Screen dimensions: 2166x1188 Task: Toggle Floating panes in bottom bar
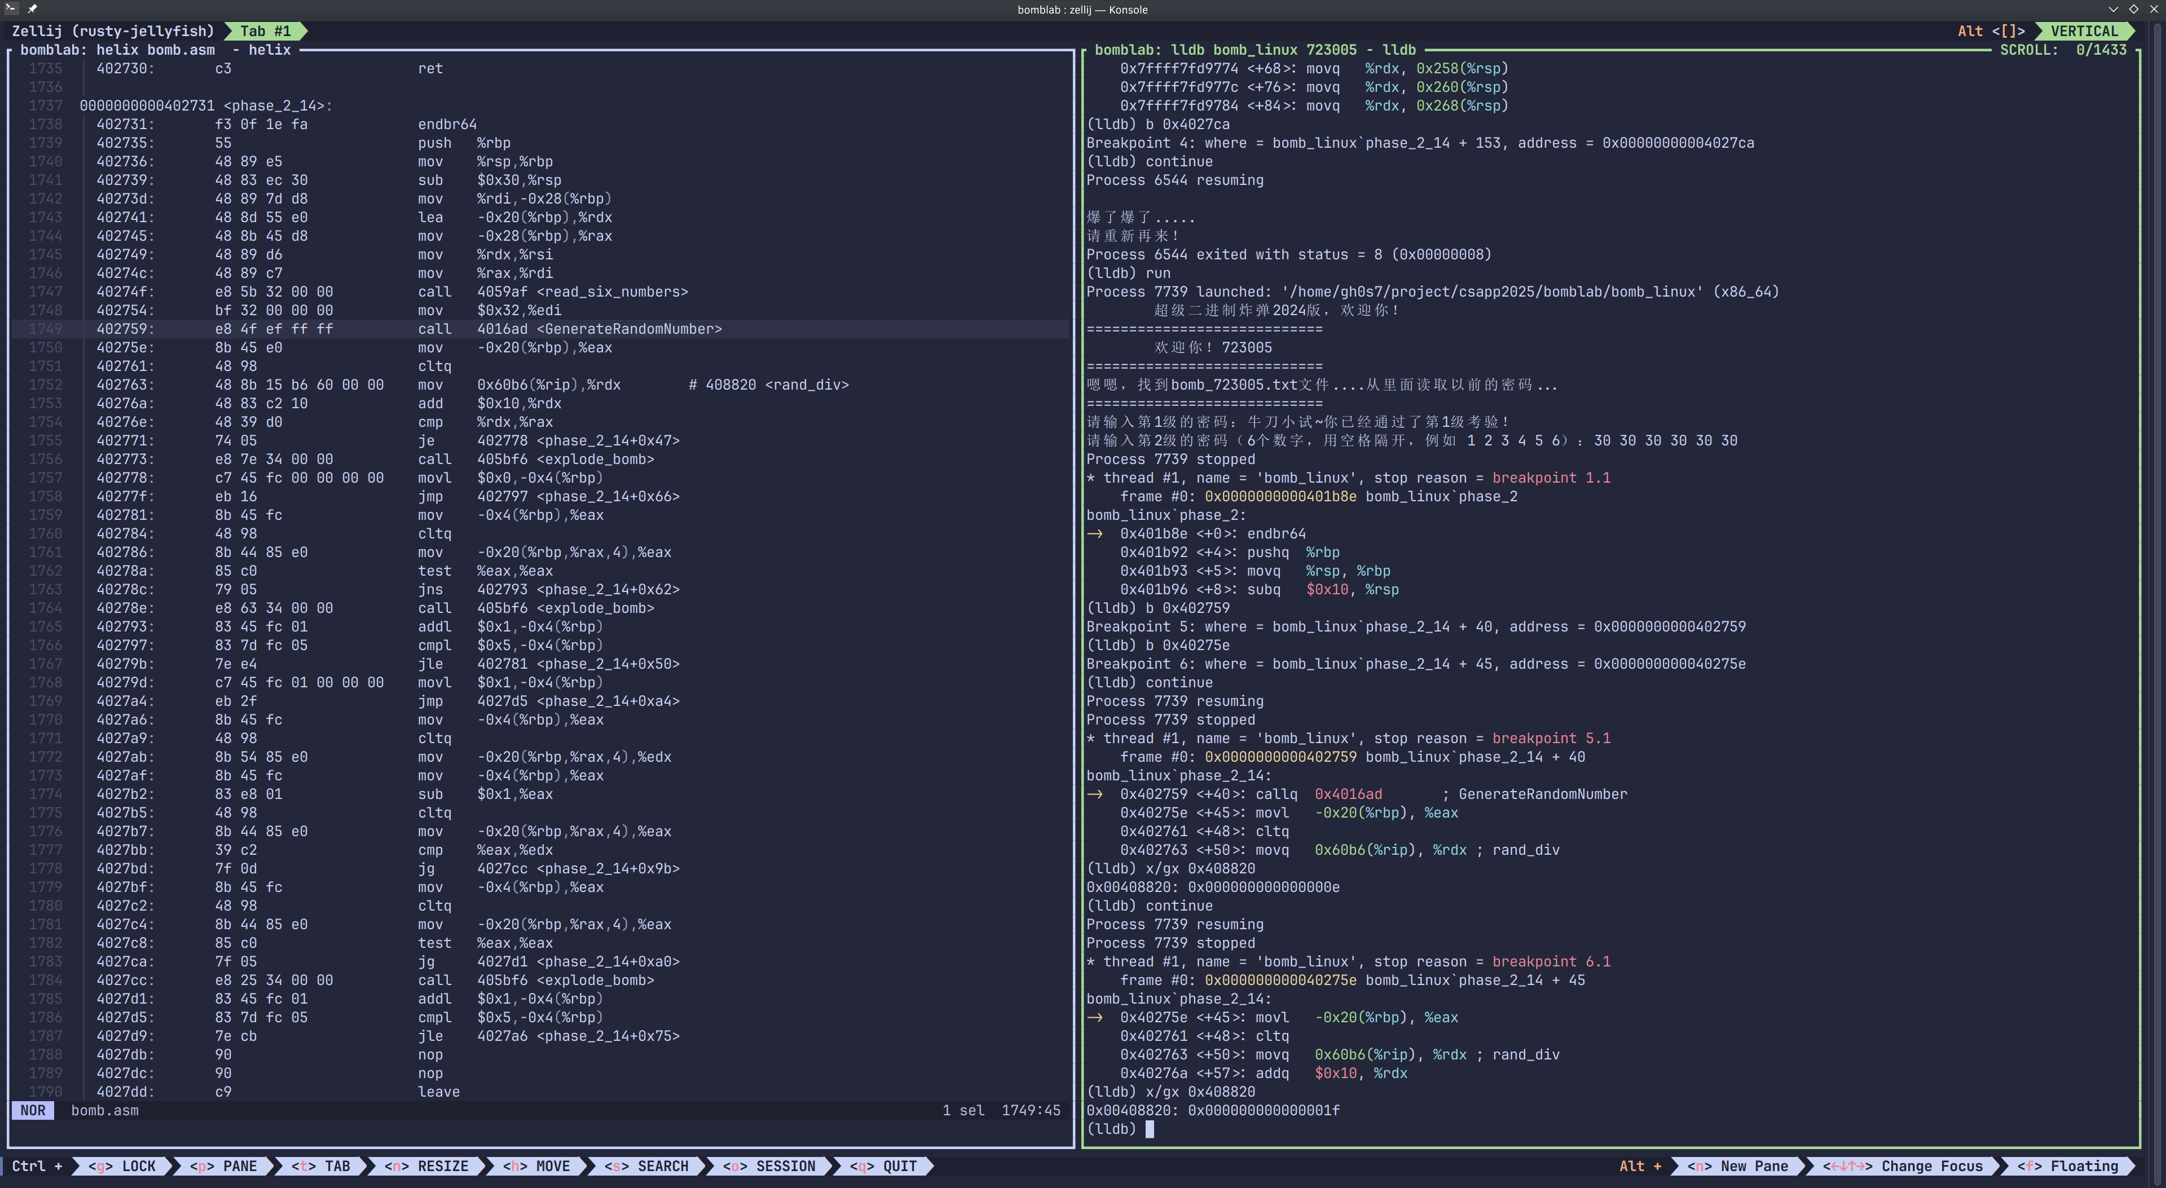click(2068, 1166)
